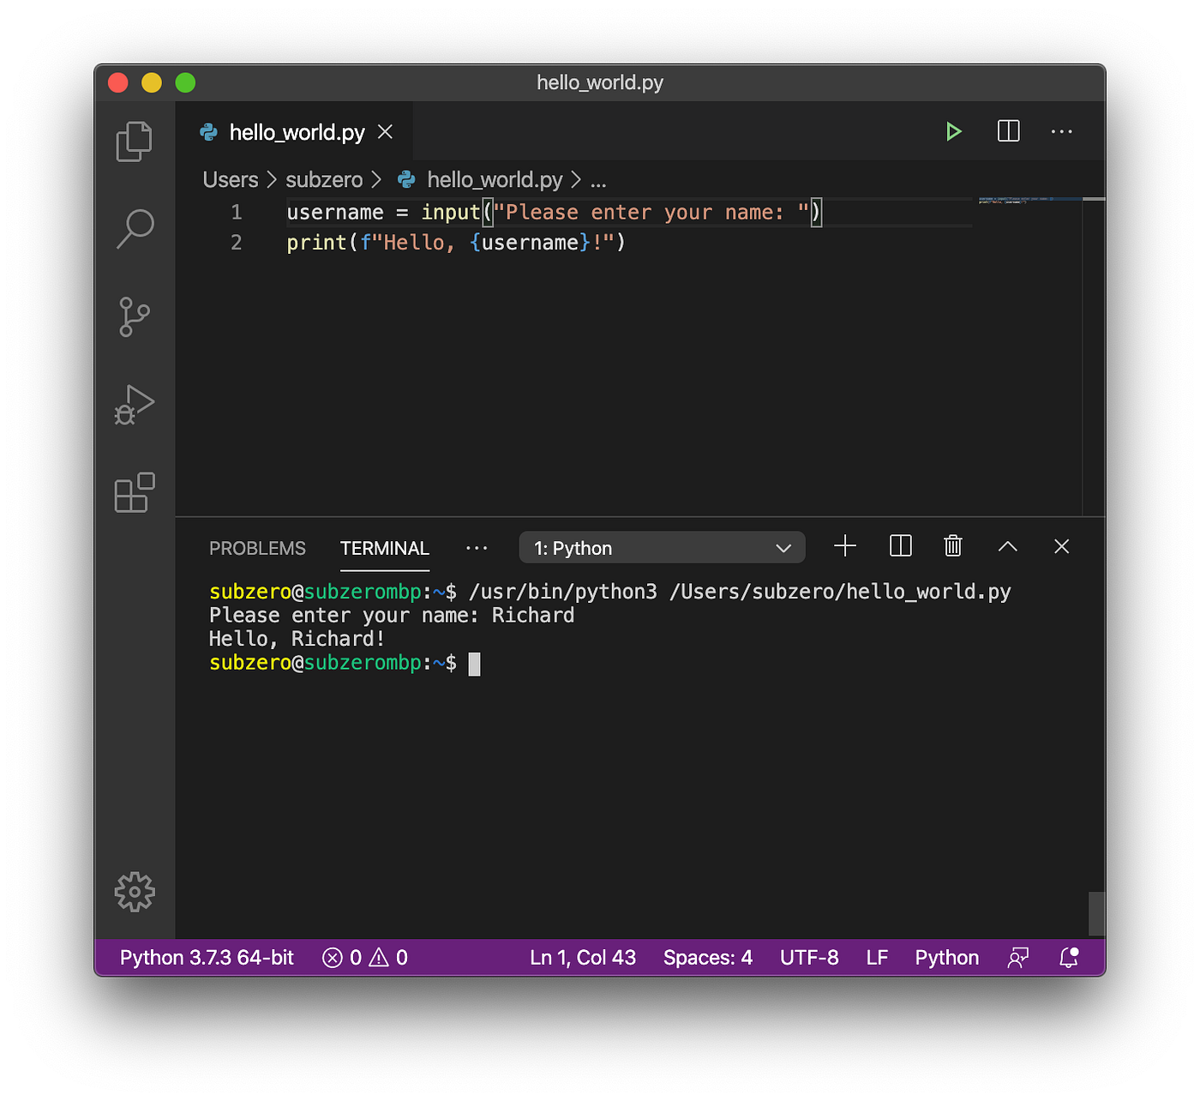Screen dimensions: 1200x1101
Task: Open the Explorer view in activity bar
Action: tap(135, 141)
